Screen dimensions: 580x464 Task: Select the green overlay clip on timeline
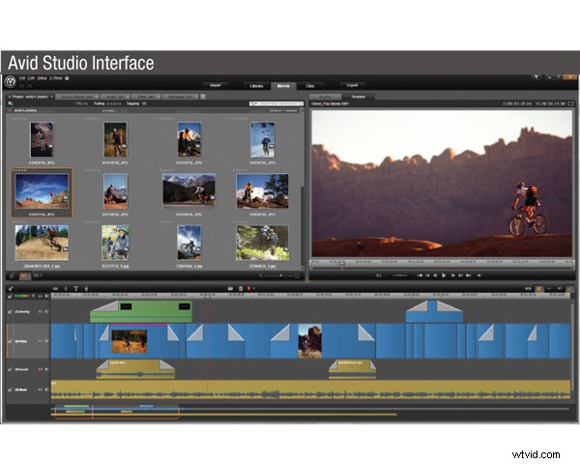coord(141,311)
